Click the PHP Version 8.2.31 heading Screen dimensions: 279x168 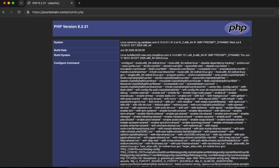pyautogui.click(x=71, y=27)
